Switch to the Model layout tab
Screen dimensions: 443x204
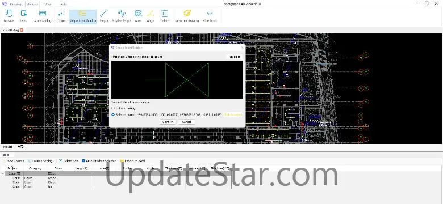pos(7,147)
